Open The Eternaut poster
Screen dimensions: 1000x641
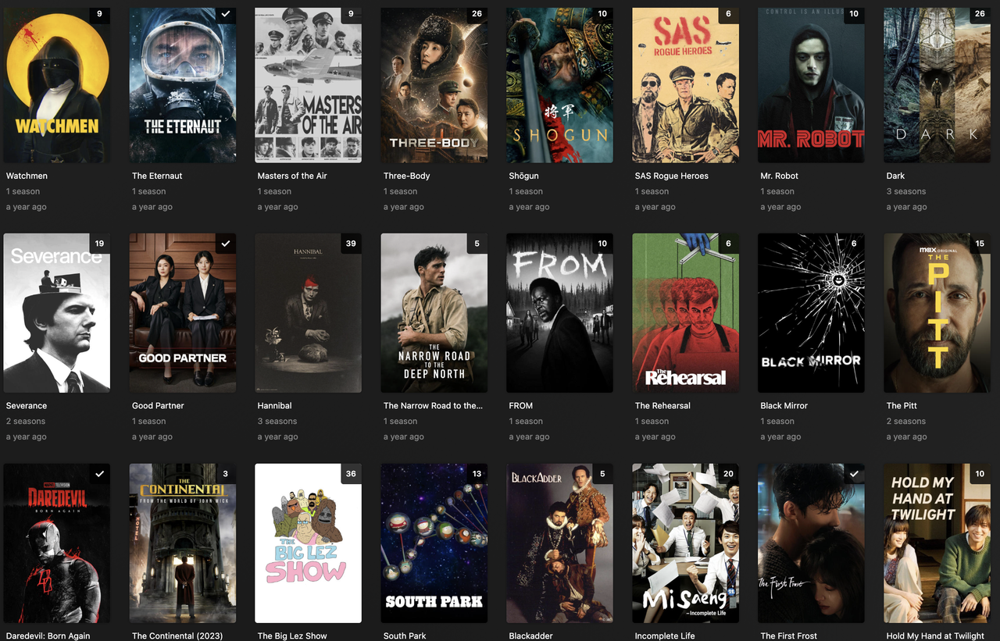click(x=183, y=84)
